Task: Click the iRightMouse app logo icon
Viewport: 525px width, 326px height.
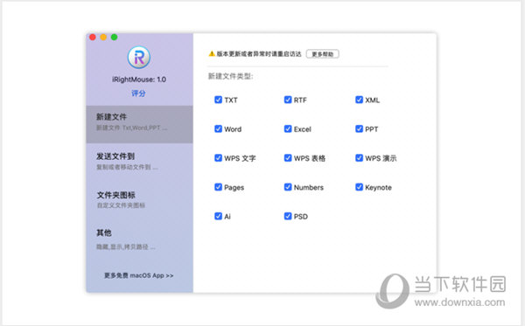Action: [138, 58]
